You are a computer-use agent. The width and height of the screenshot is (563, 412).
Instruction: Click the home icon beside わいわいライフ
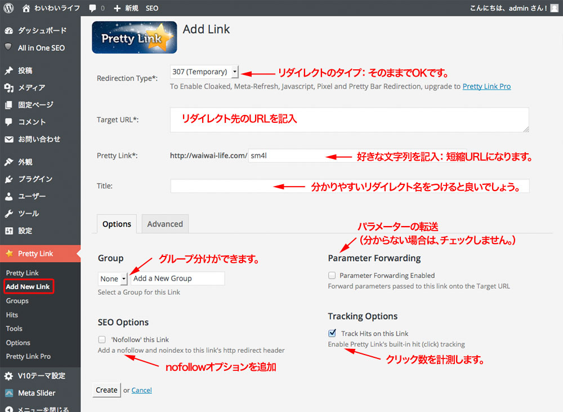26,8
